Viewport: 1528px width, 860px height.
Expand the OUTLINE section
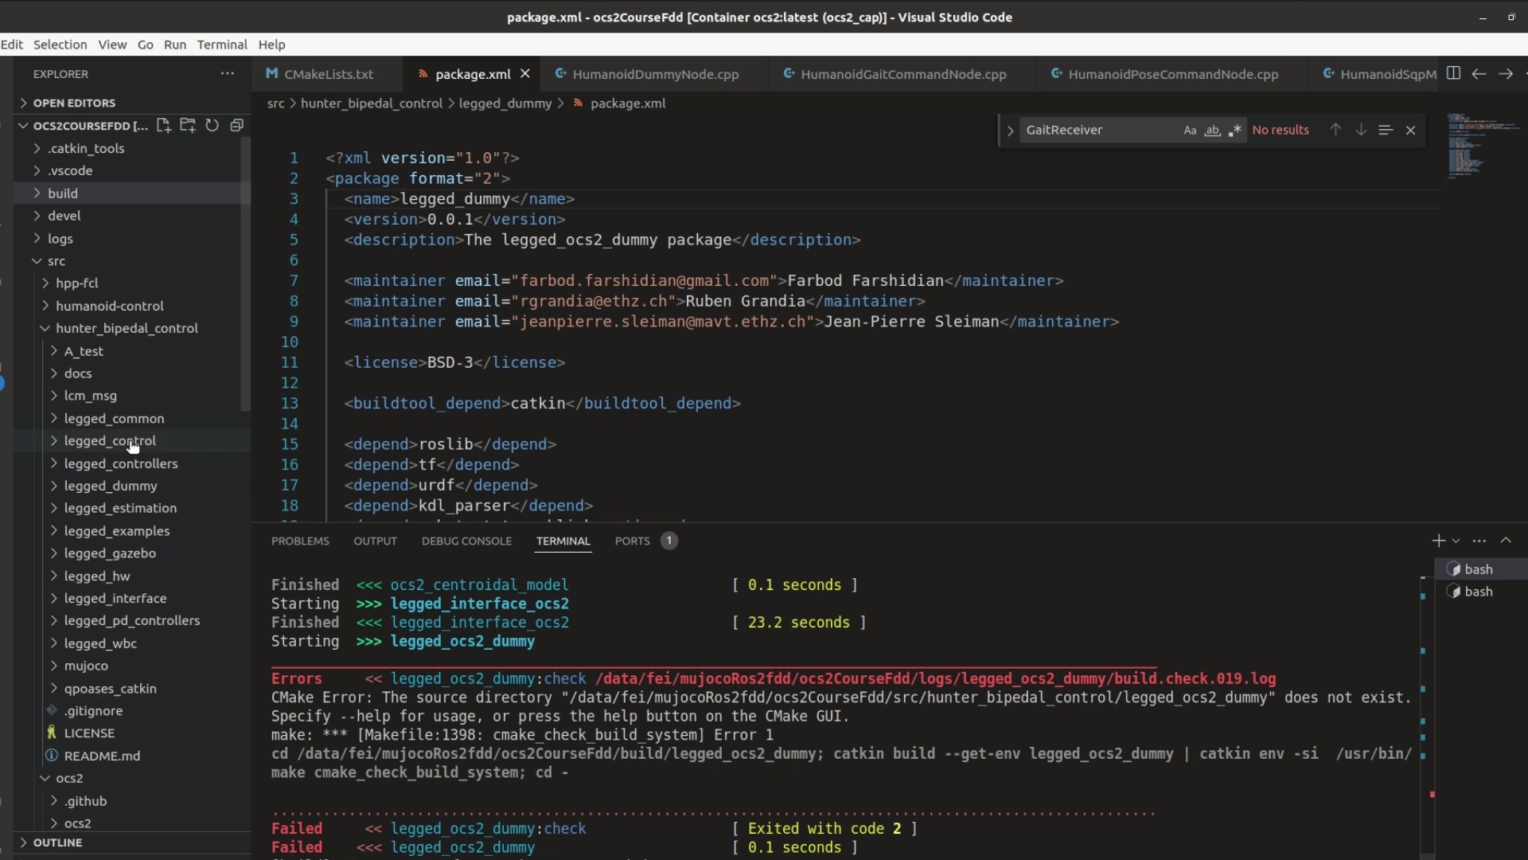[57, 842]
